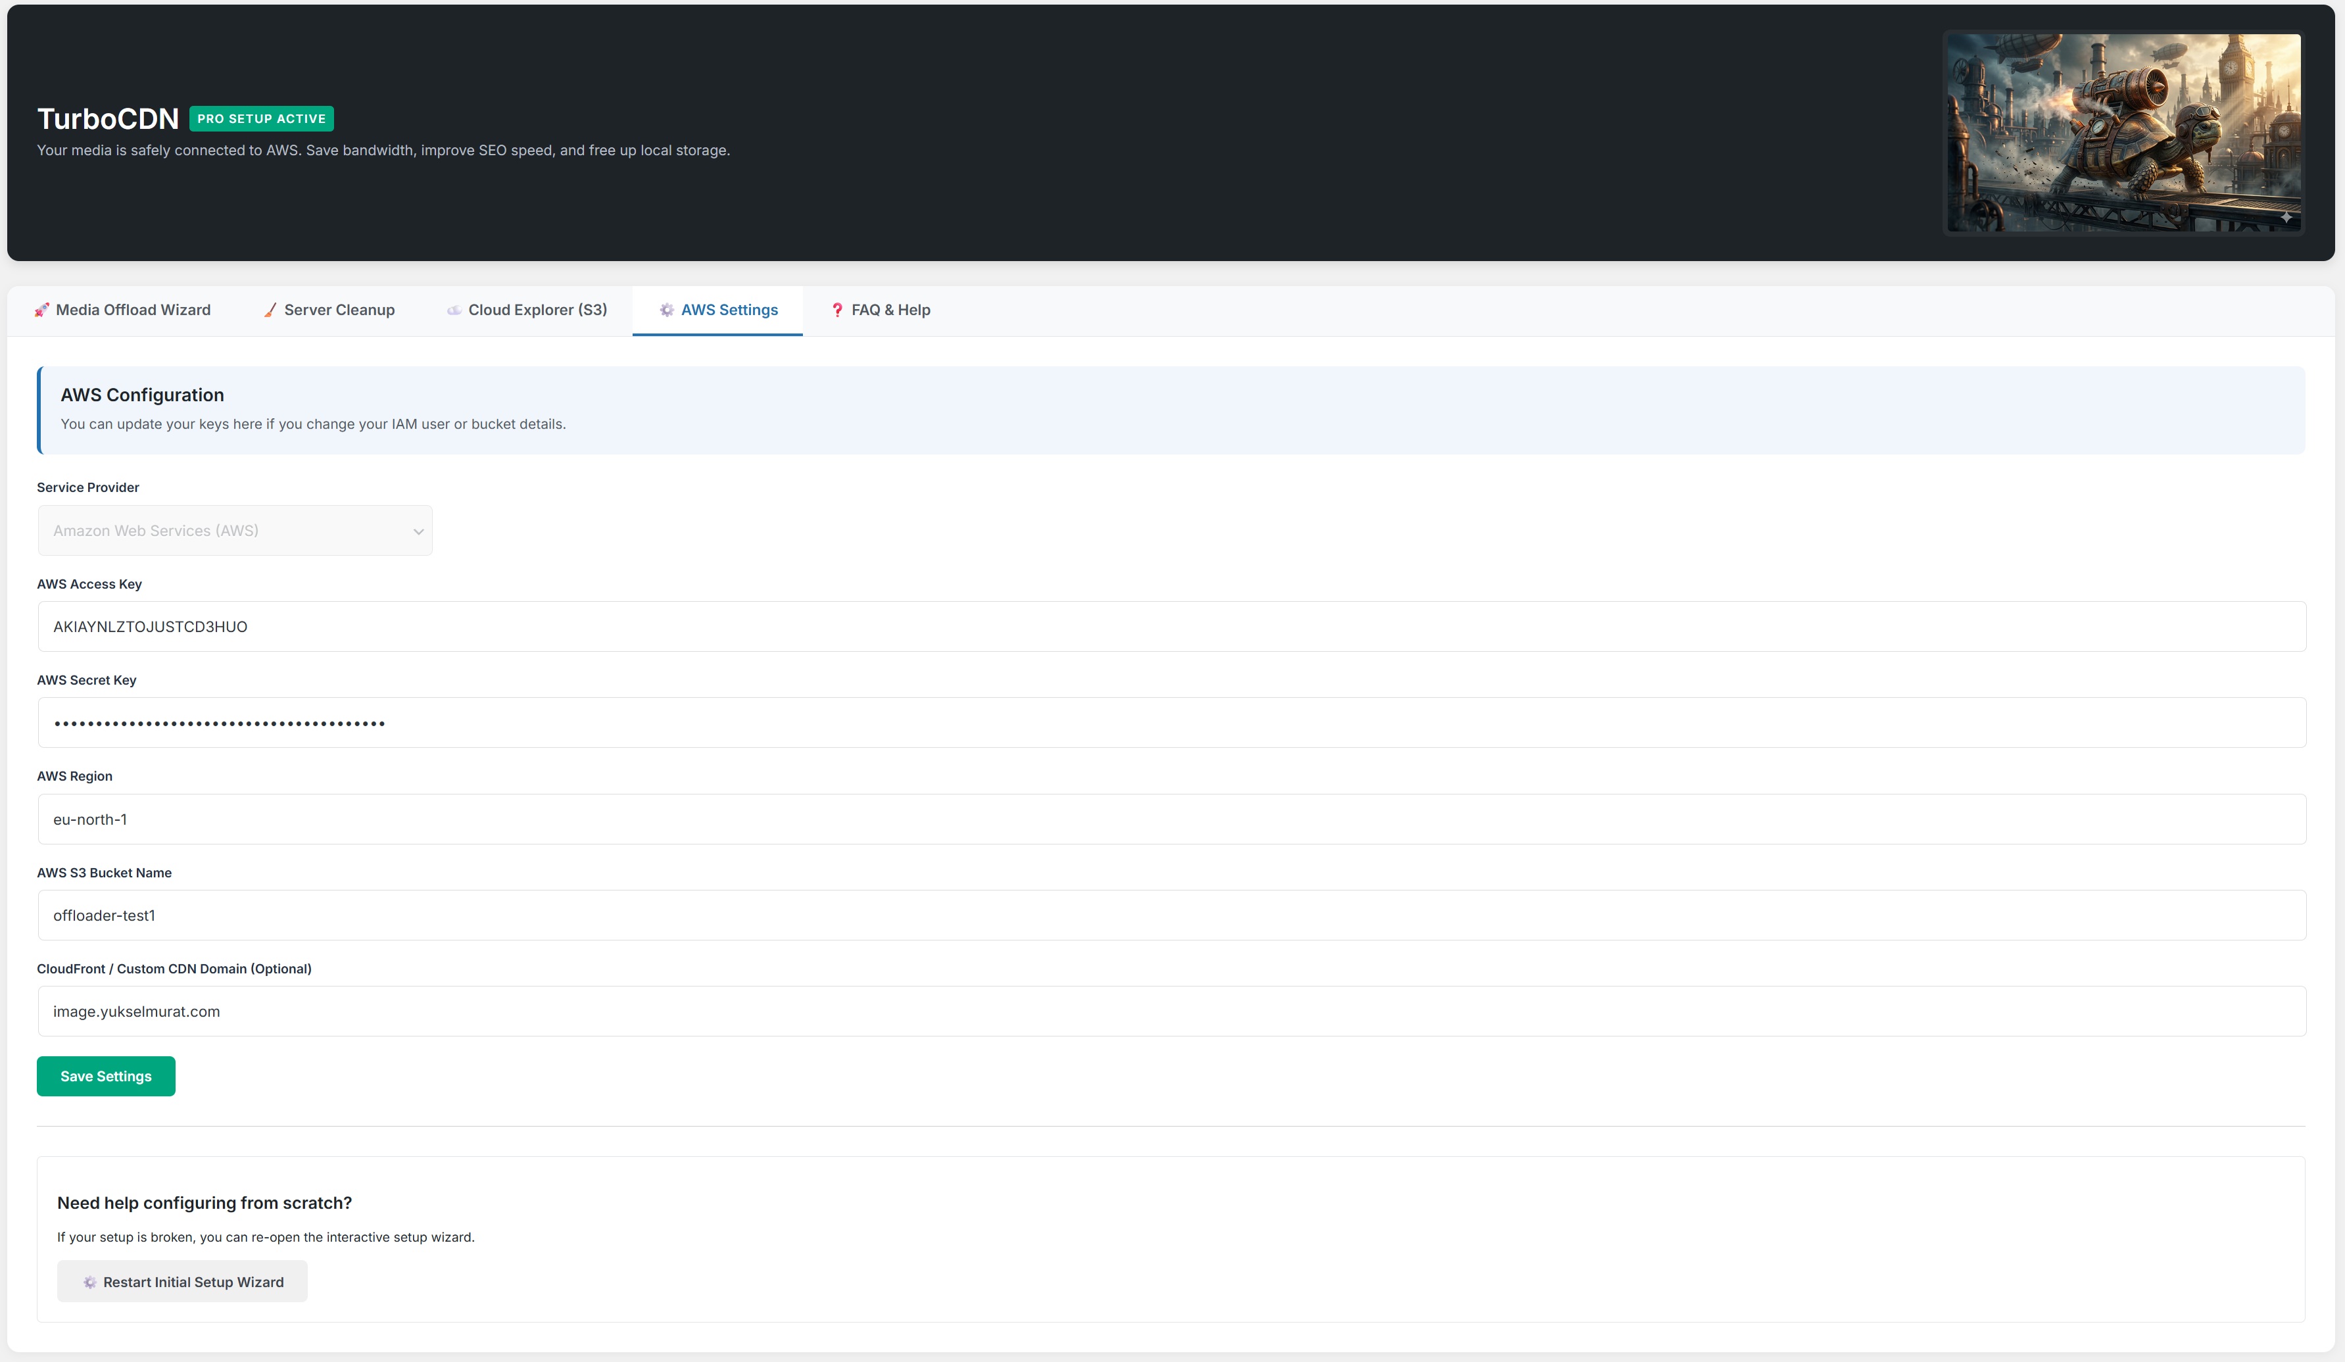The image size is (2345, 1362).
Task: Click the steampunk turtle banner thumbnail
Action: pos(2123,133)
